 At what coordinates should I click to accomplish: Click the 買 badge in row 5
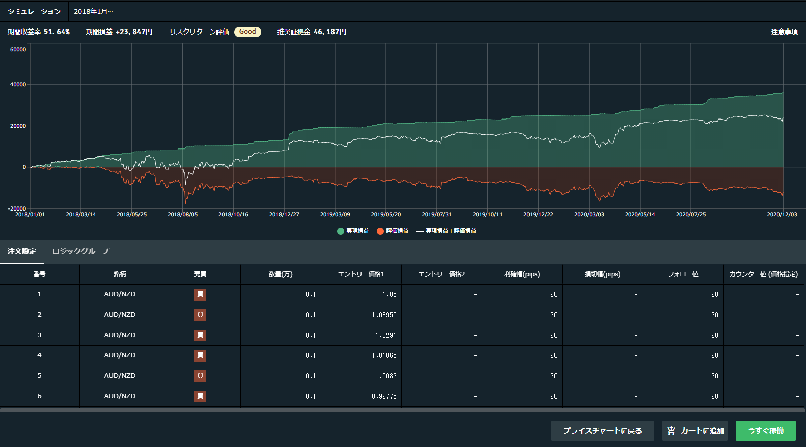click(x=200, y=376)
